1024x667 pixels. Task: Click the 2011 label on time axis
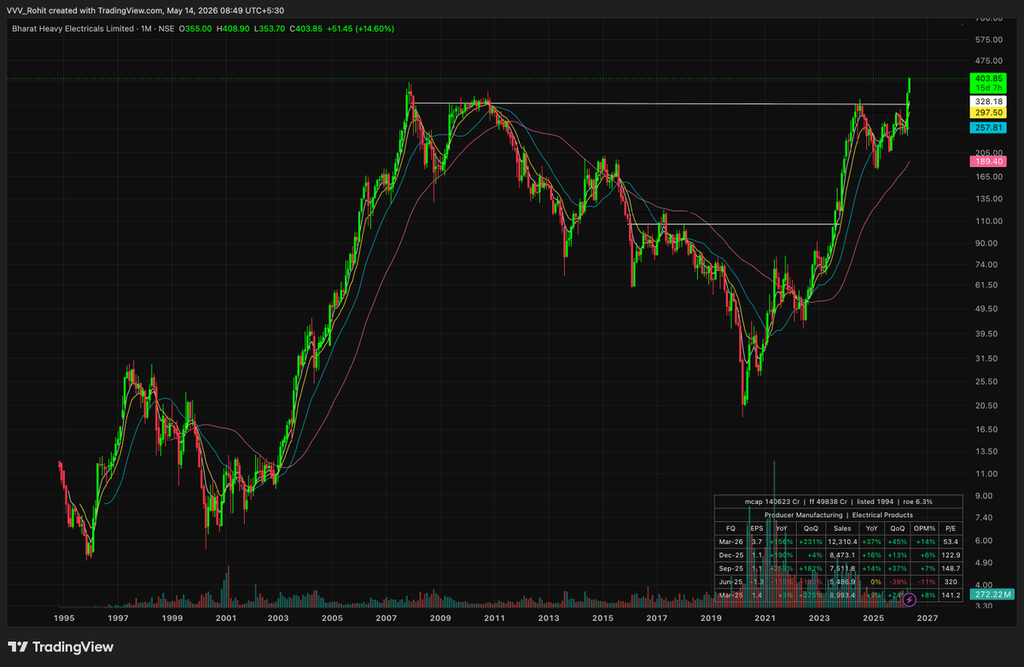[495, 617]
